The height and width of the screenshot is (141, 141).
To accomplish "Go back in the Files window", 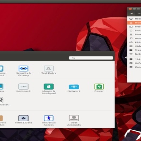I will click(x=132, y=13).
